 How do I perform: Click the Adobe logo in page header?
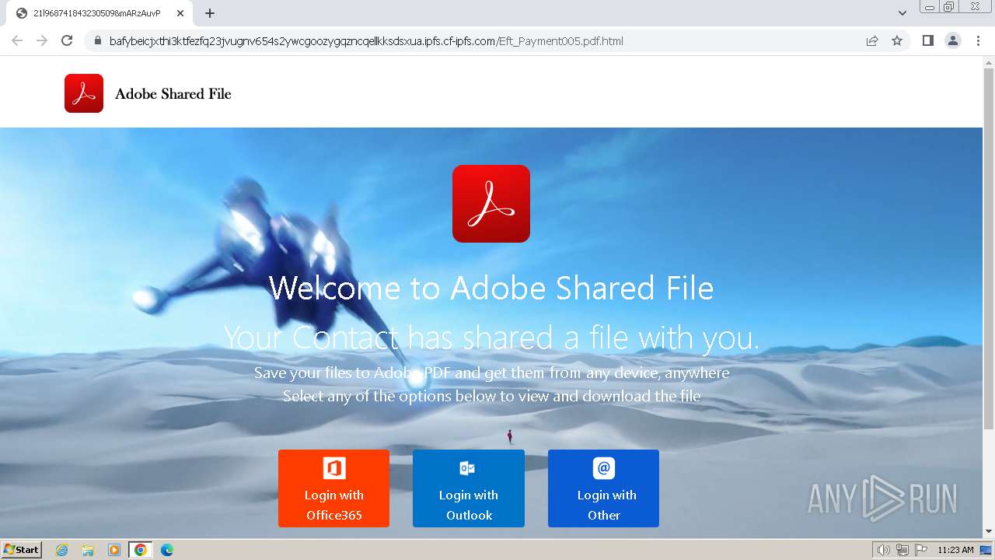point(84,93)
